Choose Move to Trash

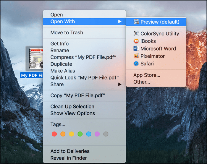(84, 33)
